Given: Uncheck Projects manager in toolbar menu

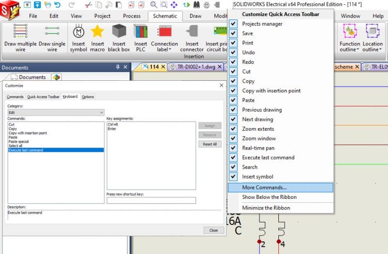Looking at the screenshot, I should point(233,24).
